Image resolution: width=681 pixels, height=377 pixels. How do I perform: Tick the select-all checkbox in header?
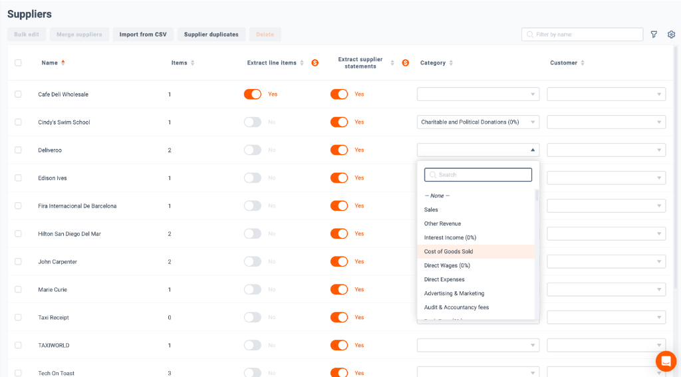click(x=18, y=63)
